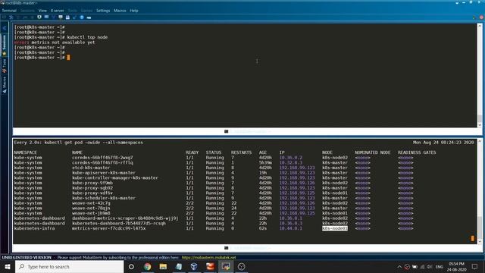Open VirtualBox from the taskbar
This screenshot has width=485, height=273.
click(x=194, y=266)
